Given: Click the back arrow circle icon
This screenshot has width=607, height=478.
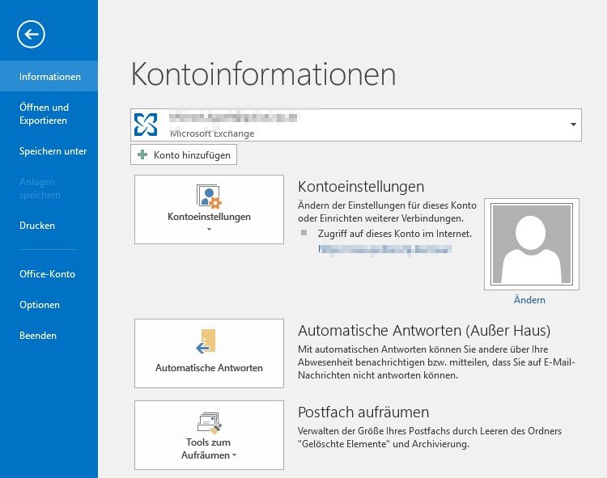Looking at the screenshot, I should pyautogui.click(x=31, y=33).
